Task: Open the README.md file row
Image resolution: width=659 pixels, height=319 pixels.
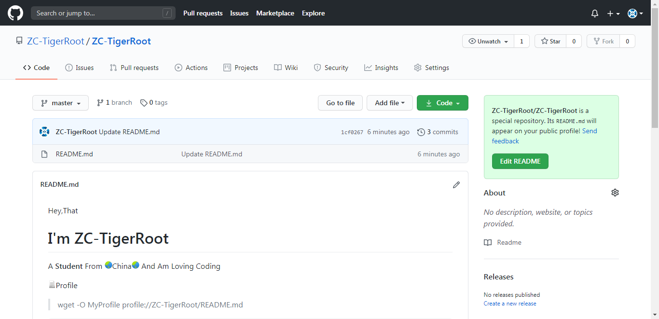Action: click(250, 154)
